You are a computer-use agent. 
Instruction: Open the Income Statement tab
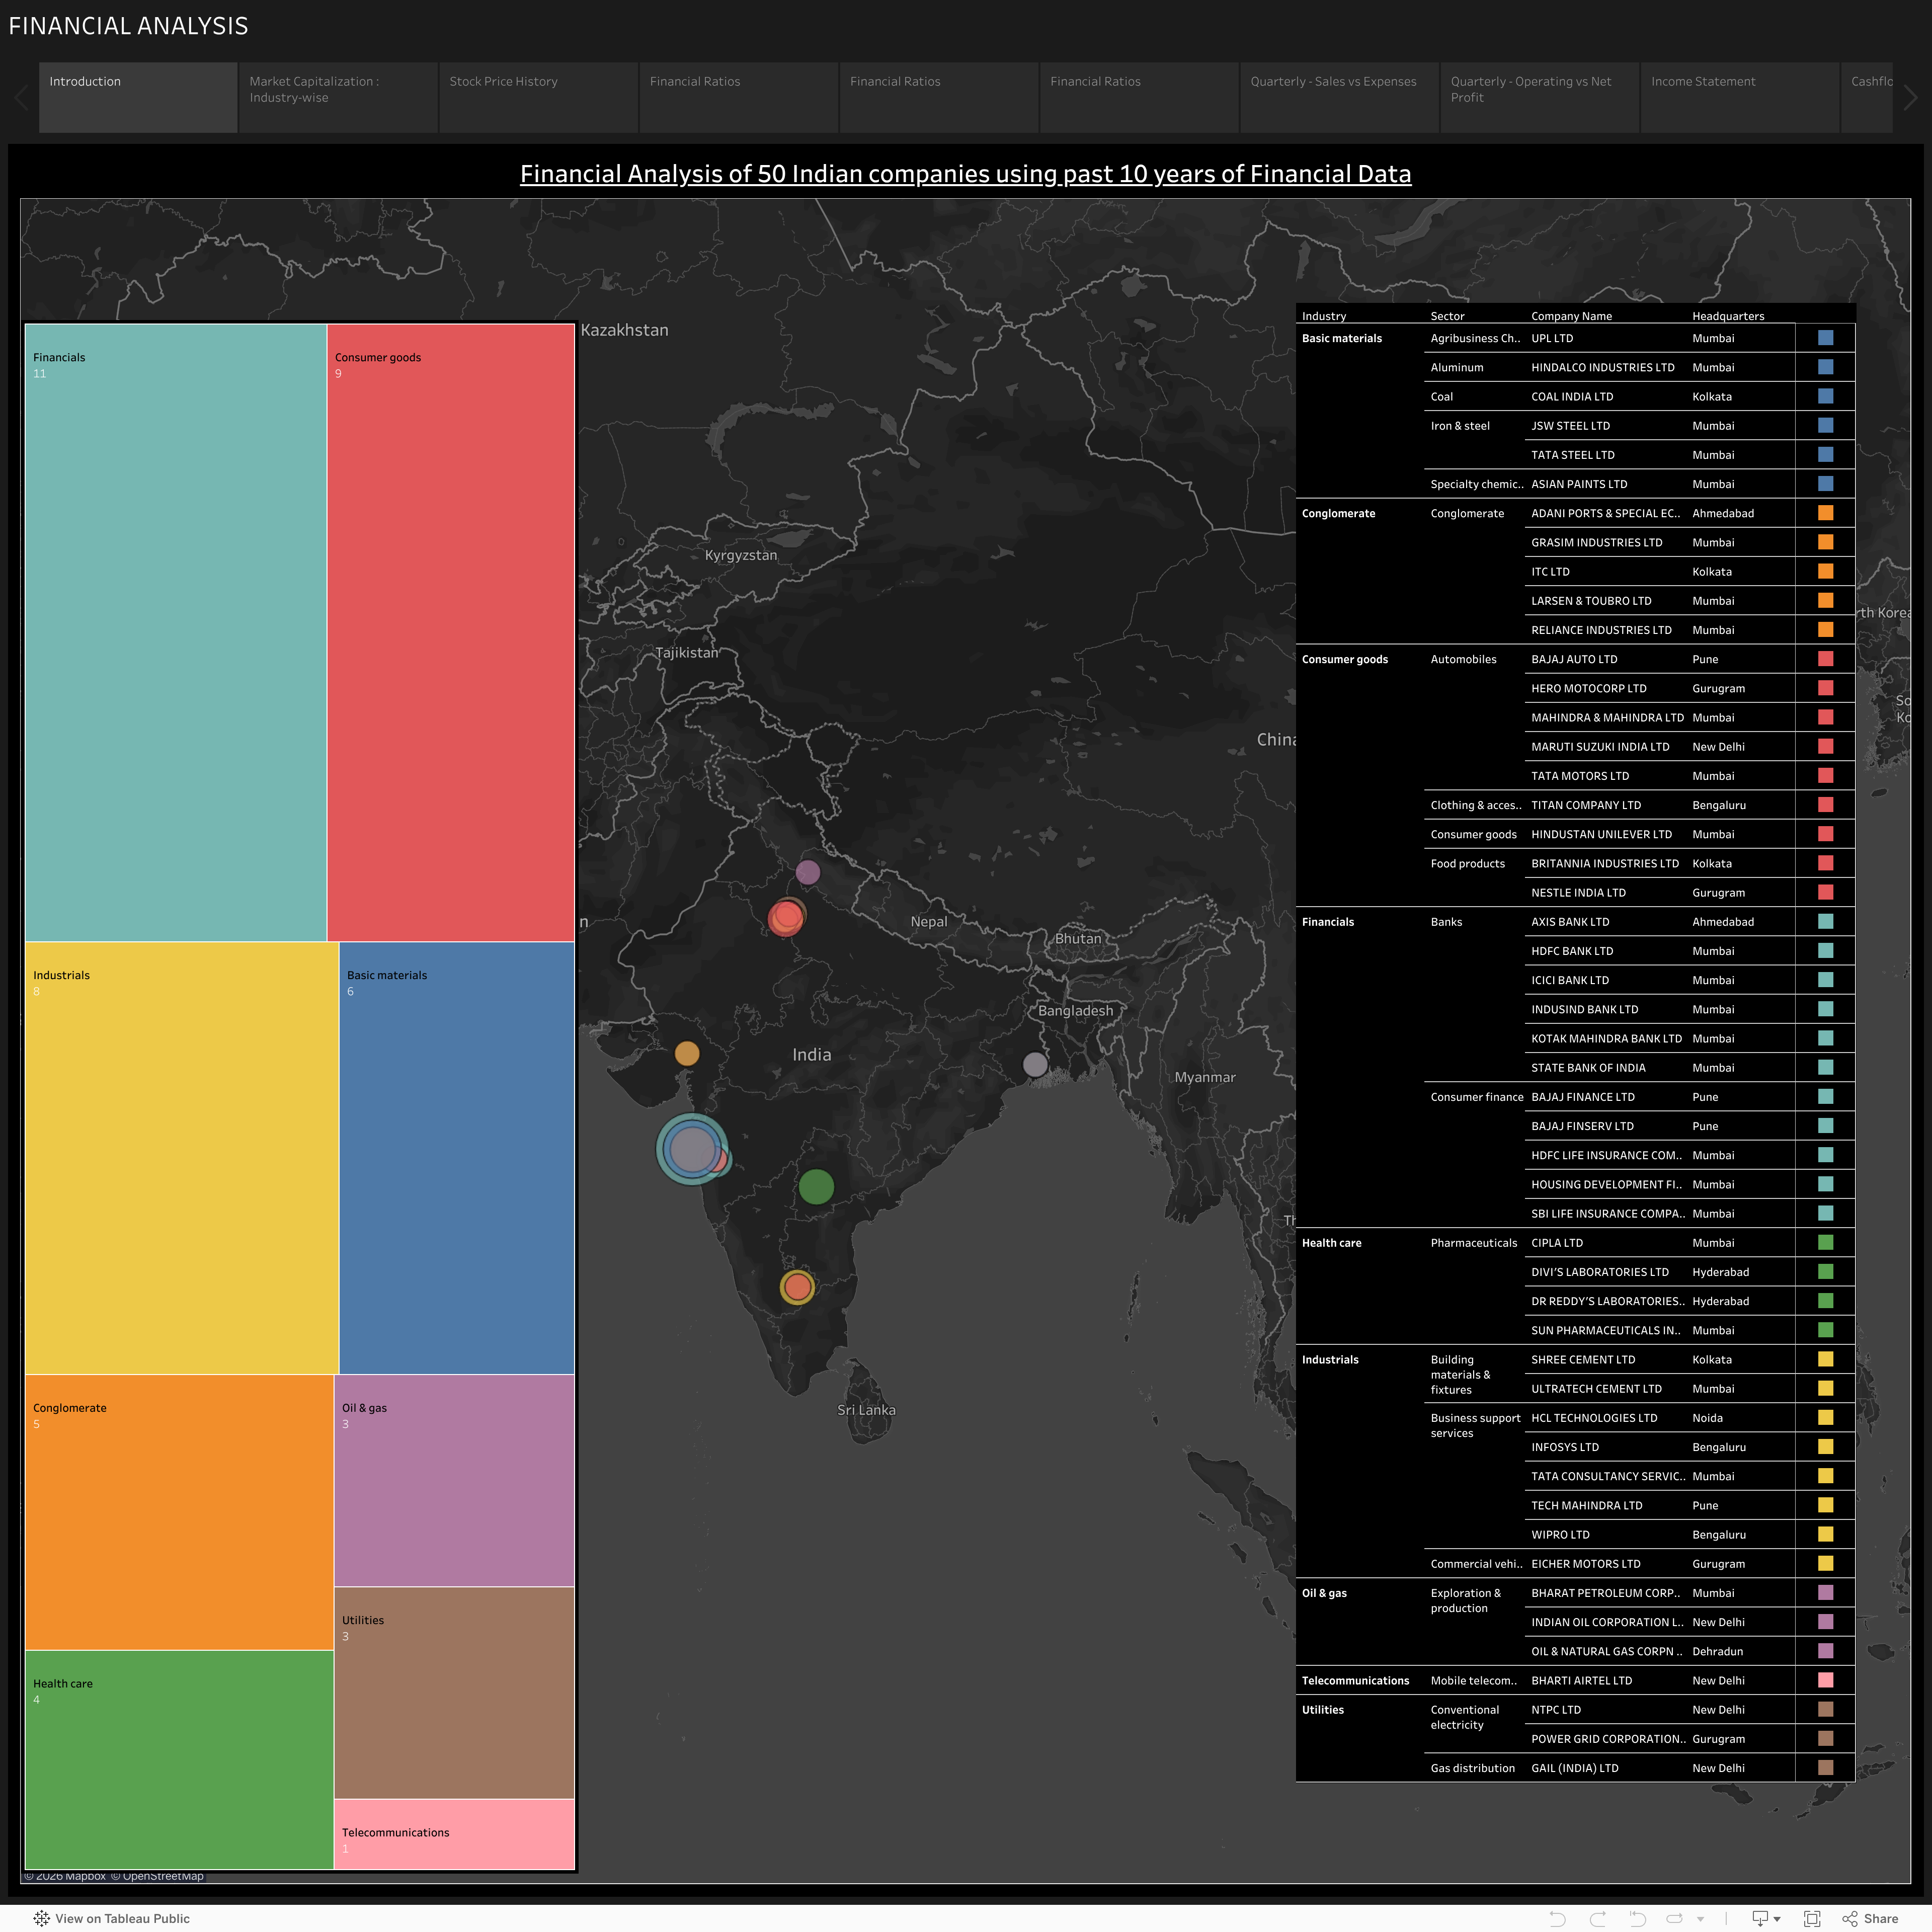coord(1740,97)
